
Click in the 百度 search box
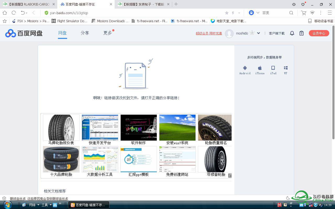click(x=275, y=13)
